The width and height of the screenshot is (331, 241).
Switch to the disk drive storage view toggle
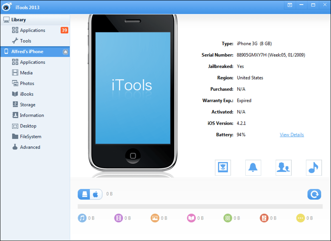coord(84,194)
